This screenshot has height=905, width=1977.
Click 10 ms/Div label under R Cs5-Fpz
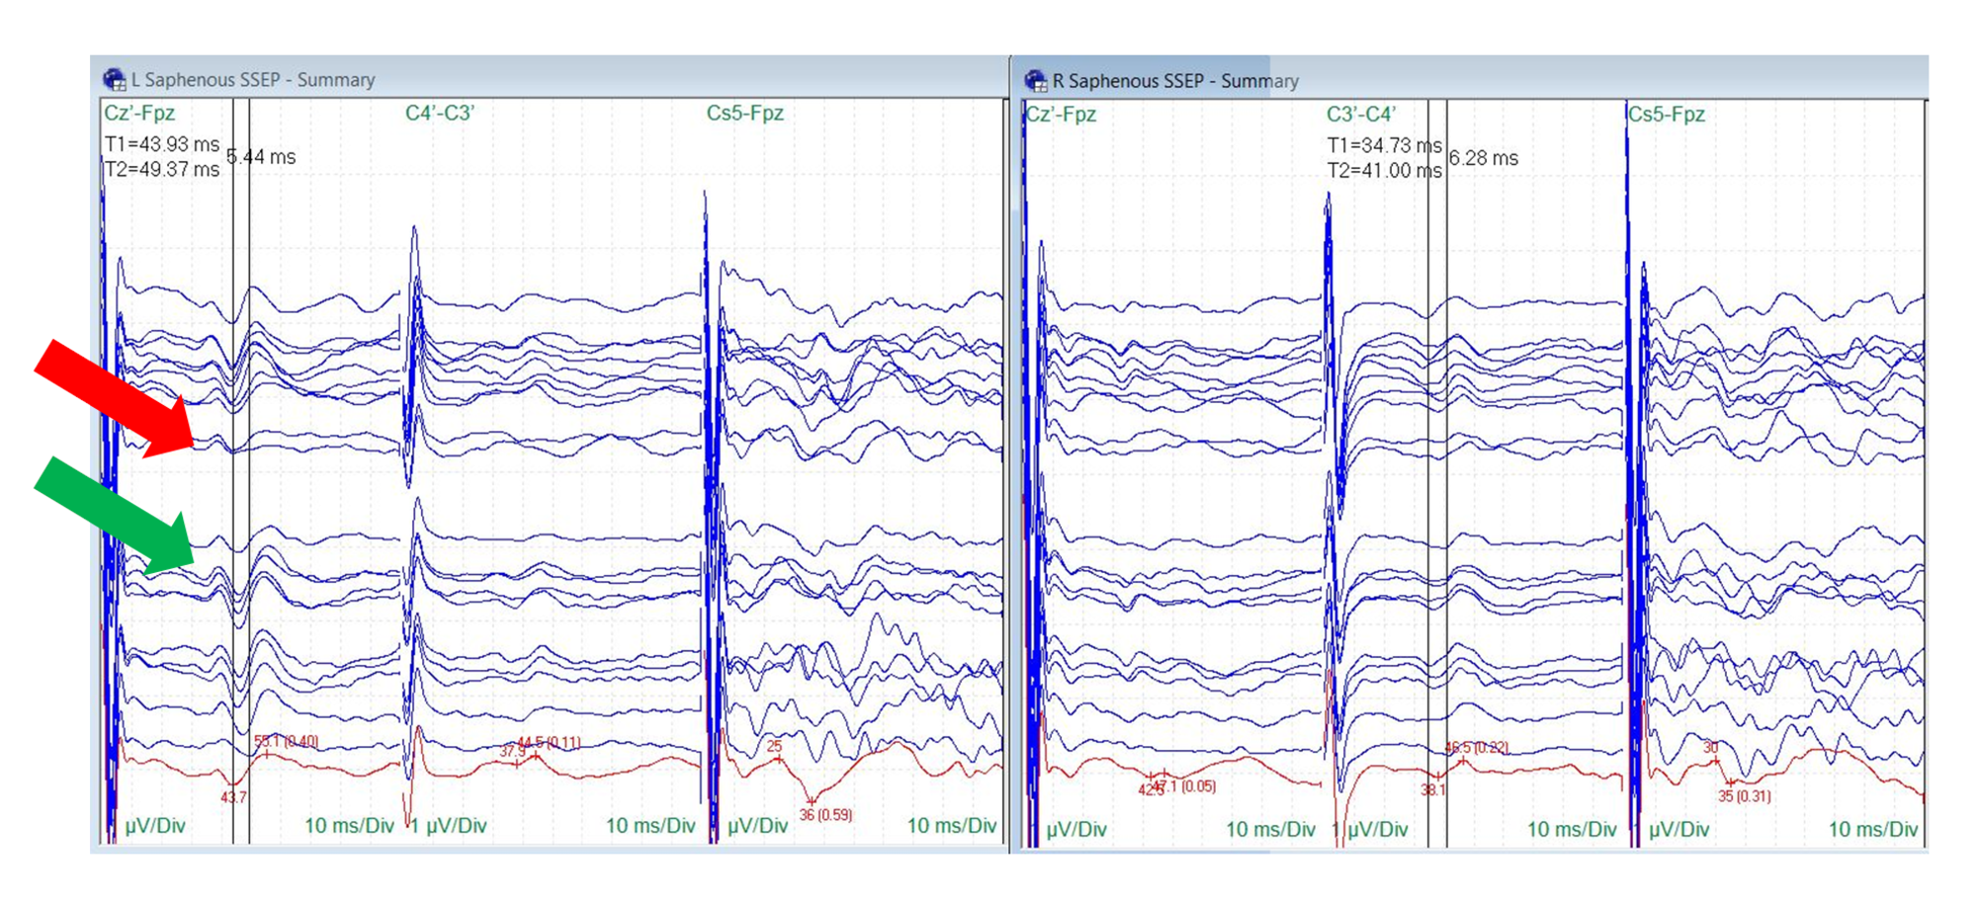tap(1873, 829)
